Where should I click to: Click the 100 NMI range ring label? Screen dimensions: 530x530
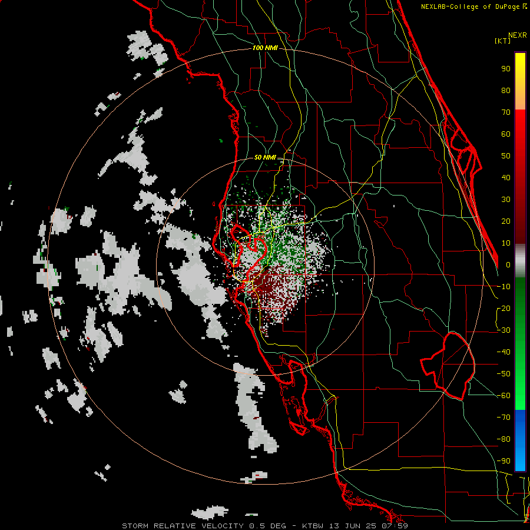point(265,48)
